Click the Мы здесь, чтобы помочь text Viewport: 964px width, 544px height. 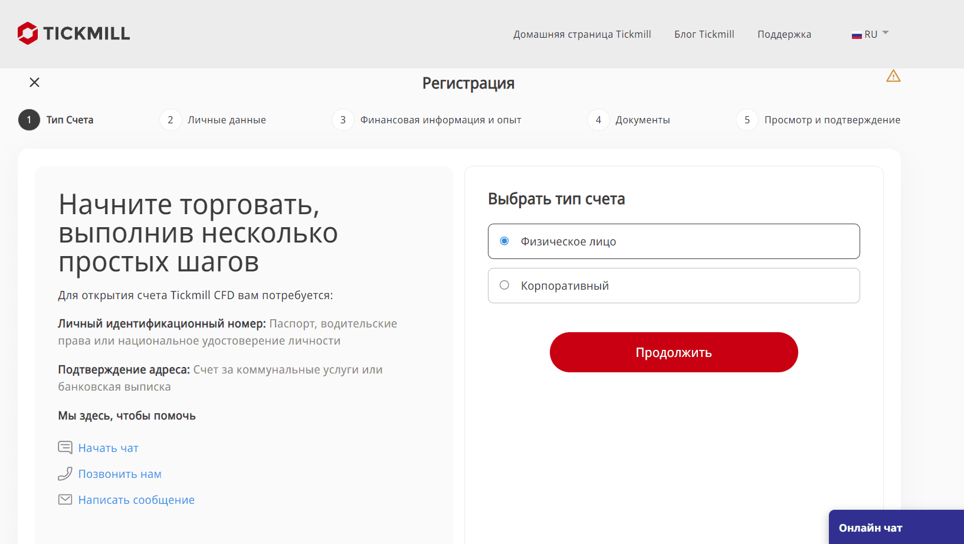click(x=127, y=416)
